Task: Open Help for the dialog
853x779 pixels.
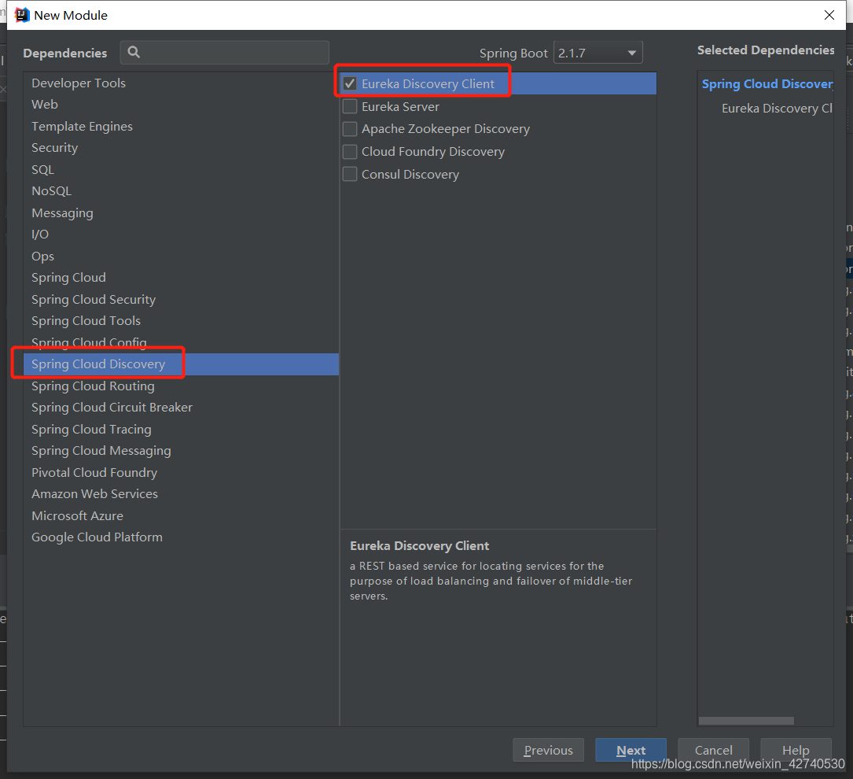Action: point(796,750)
